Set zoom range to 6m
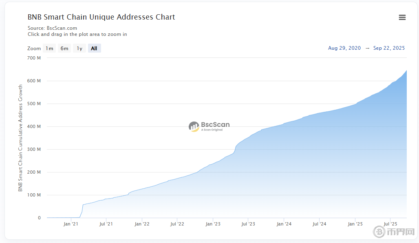Image resolution: width=419 pixels, height=243 pixels. pyautogui.click(x=64, y=49)
